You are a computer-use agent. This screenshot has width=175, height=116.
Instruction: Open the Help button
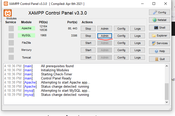click(x=159, y=51)
